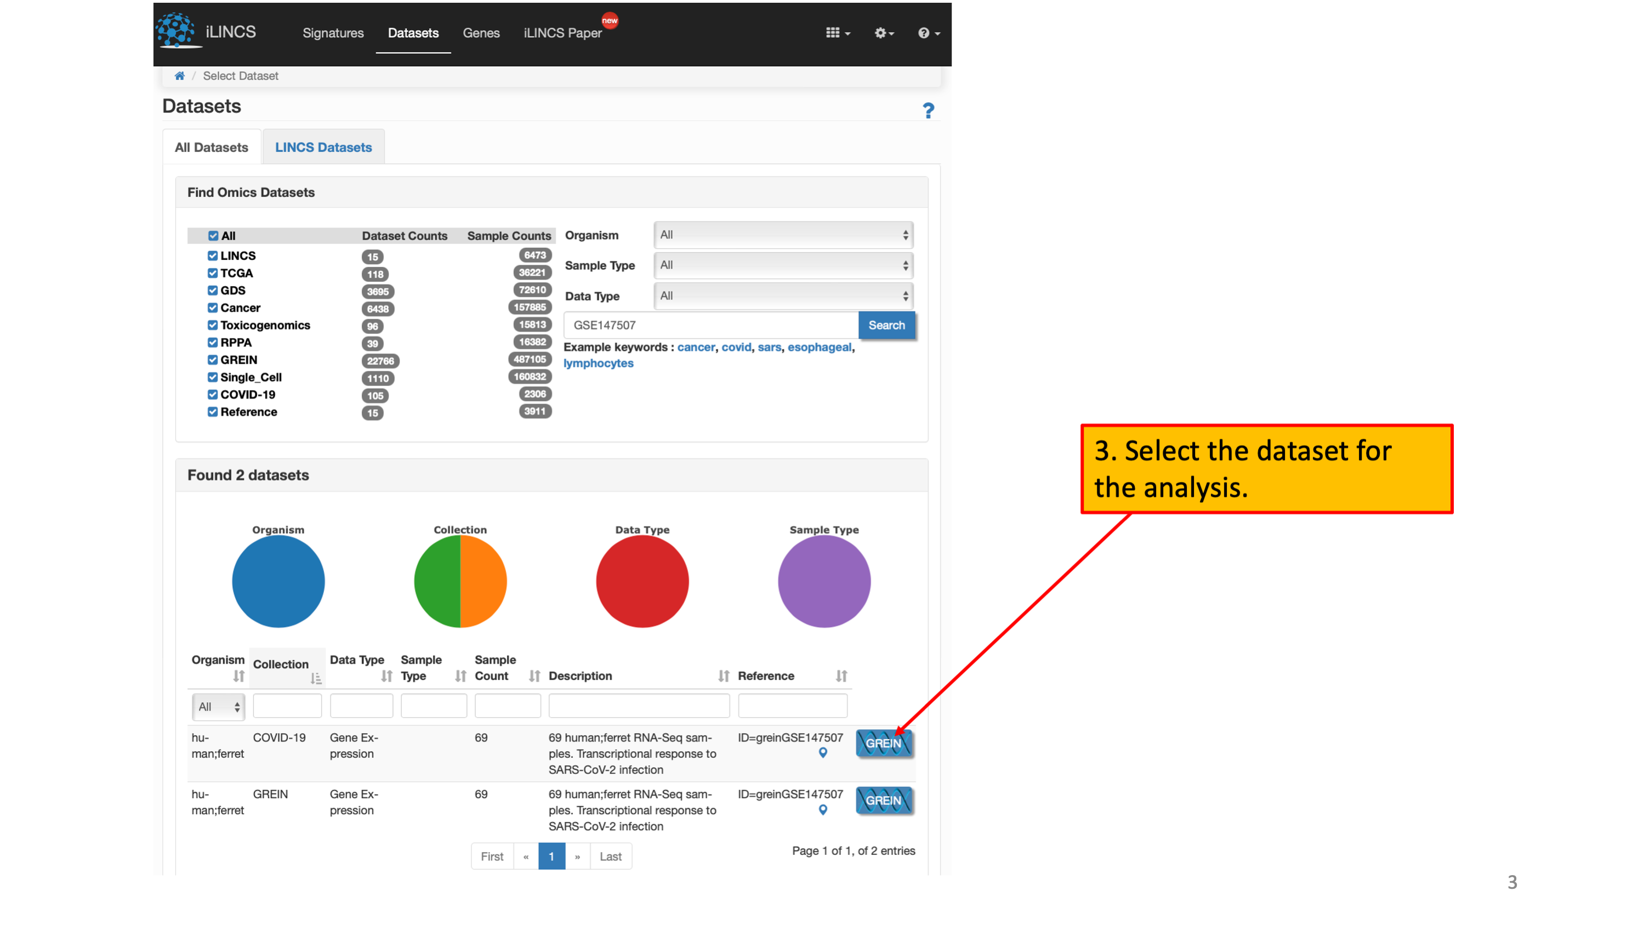Click orange half of Collection pie chart

(483, 581)
